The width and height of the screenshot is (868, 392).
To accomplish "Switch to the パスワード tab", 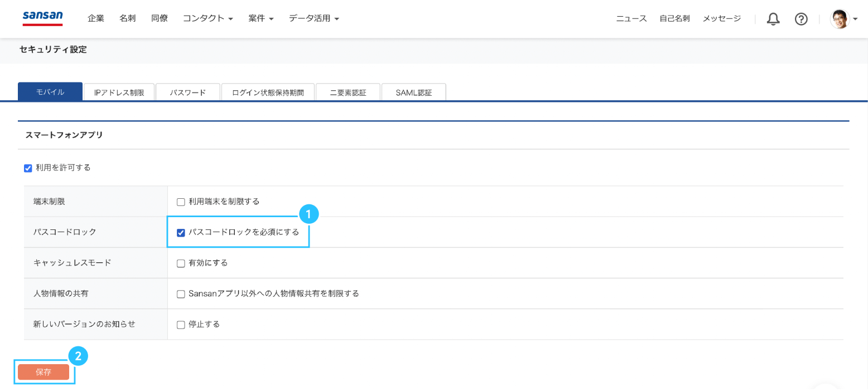I will [x=188, y=92].
